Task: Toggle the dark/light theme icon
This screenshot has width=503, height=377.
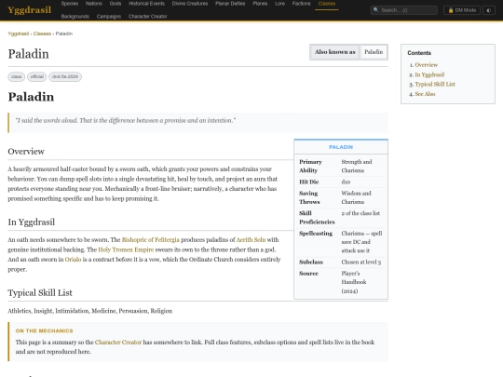Action: pyautogui.click(x=489, y=10)
